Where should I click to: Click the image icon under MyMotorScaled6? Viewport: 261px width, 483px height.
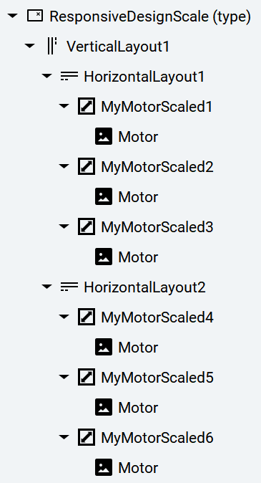pyautogui.click(x=104, y=468)
